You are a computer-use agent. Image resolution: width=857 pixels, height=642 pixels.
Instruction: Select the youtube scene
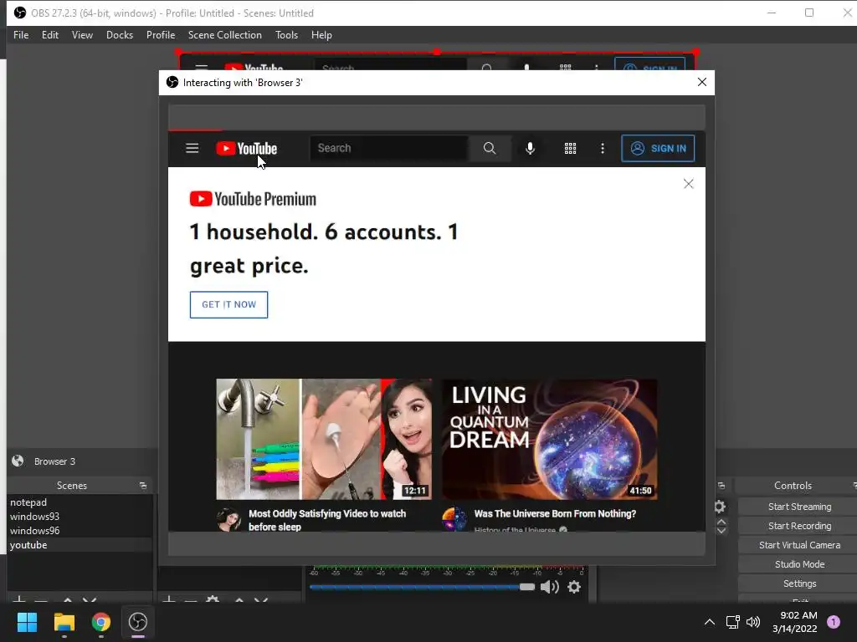pos(80,545)
